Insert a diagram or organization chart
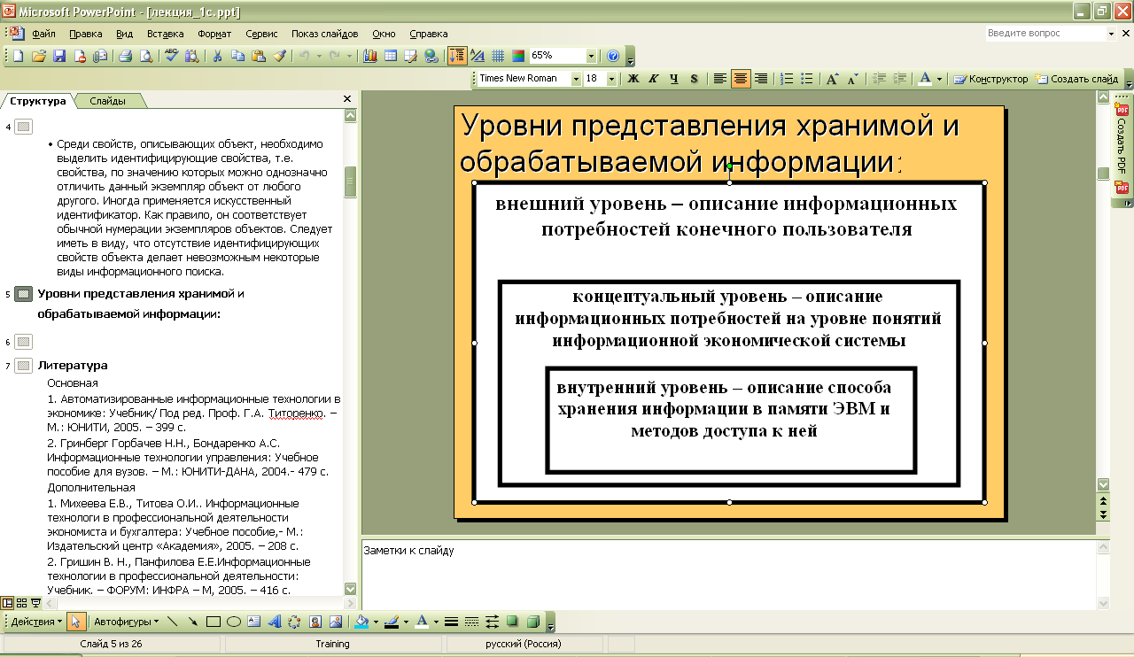 [295, 622]
